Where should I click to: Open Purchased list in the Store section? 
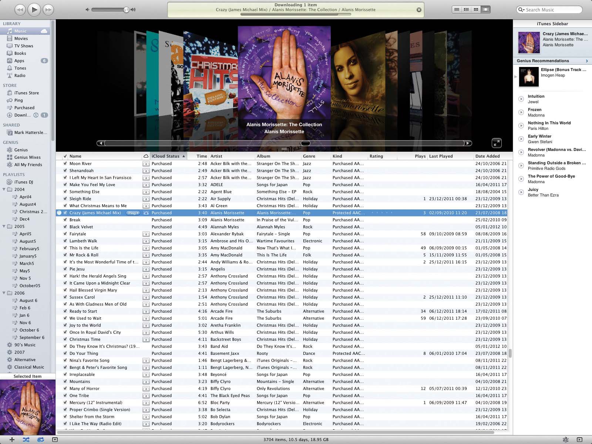(25, 108)
